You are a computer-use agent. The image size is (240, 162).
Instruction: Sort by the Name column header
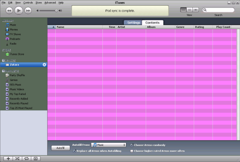(x=79, y=27)
